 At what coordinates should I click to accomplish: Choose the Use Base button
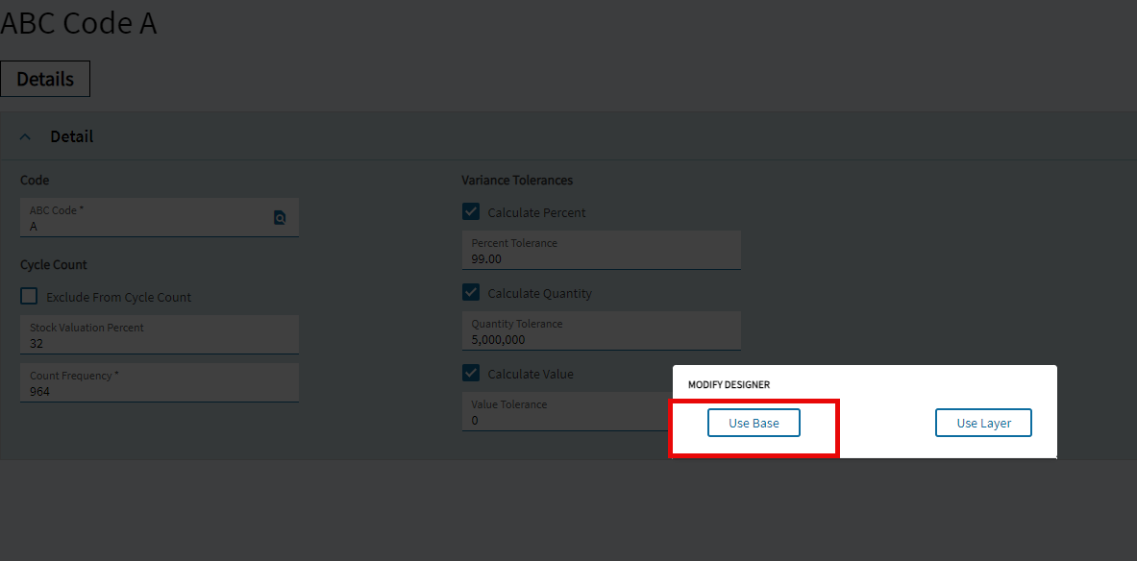click(754, 424)
